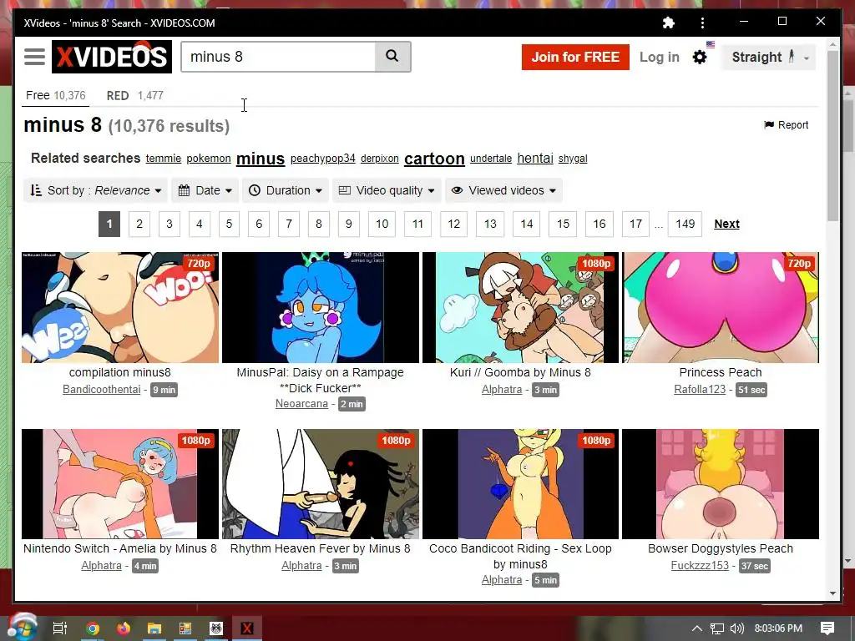The height and width of the screenshot is (641, 855).
Task: Open related search undertale
Action: [x=491, y=158]
